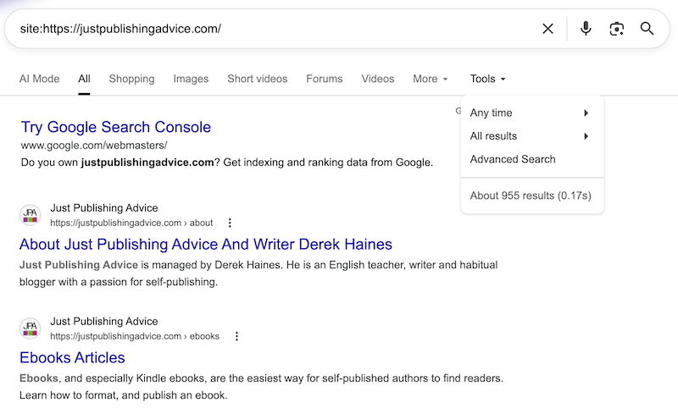
Task: Open the Videos tab
Action: point(377,79)
